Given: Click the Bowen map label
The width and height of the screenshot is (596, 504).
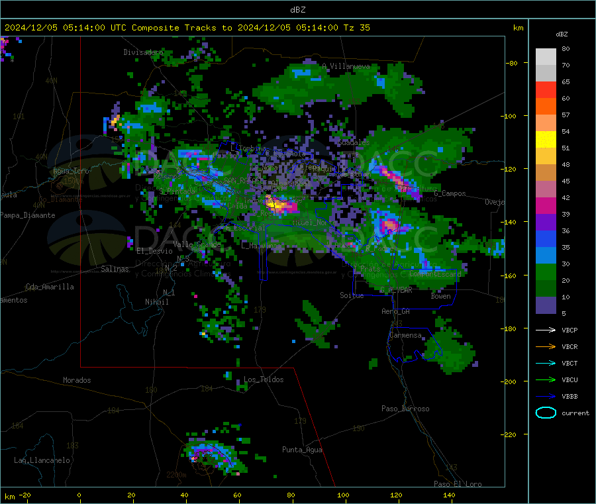Looking at the screenshot, I should (x=440, y=296).
